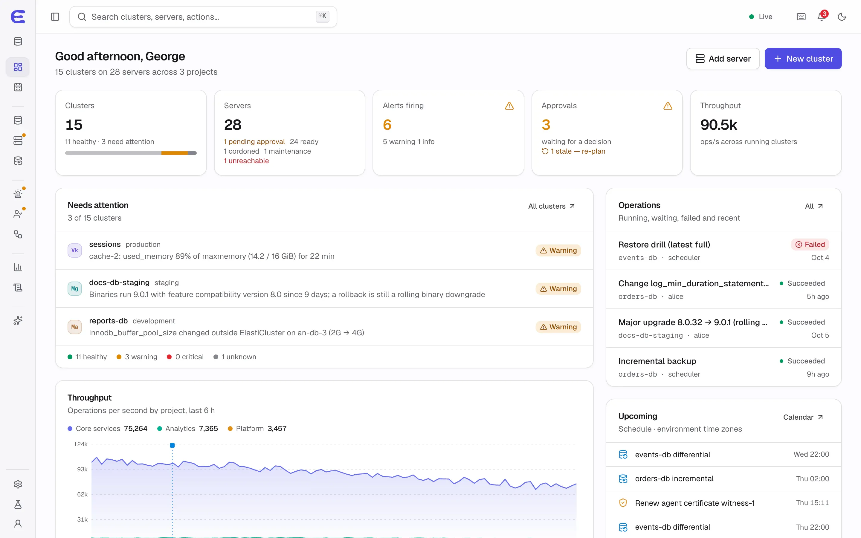The width and height of the screenshot is (861, 538).
Task: Open Renew agent certificate witness-1 item
Action: tap(724, 503)
